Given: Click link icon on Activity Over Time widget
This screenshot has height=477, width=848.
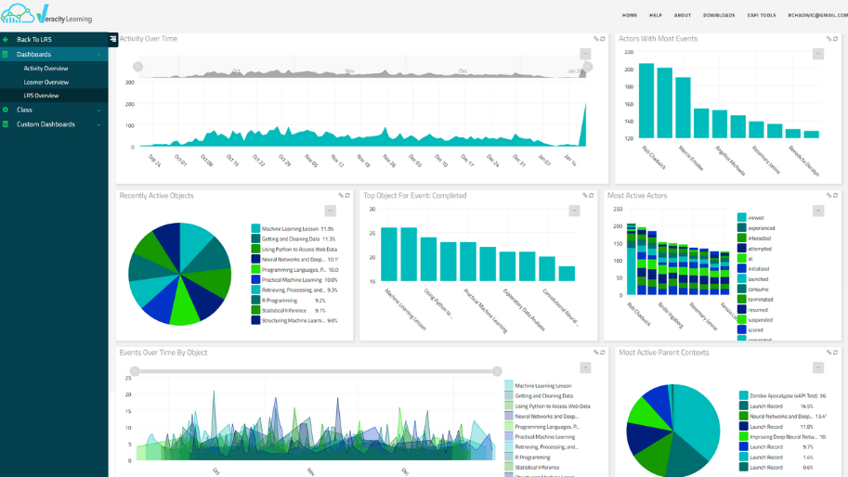Looking at the screenshot, I should point(596,39).
